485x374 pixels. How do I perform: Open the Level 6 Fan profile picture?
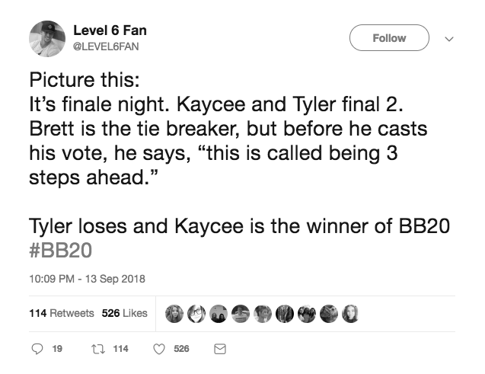[x=47, y=39]
